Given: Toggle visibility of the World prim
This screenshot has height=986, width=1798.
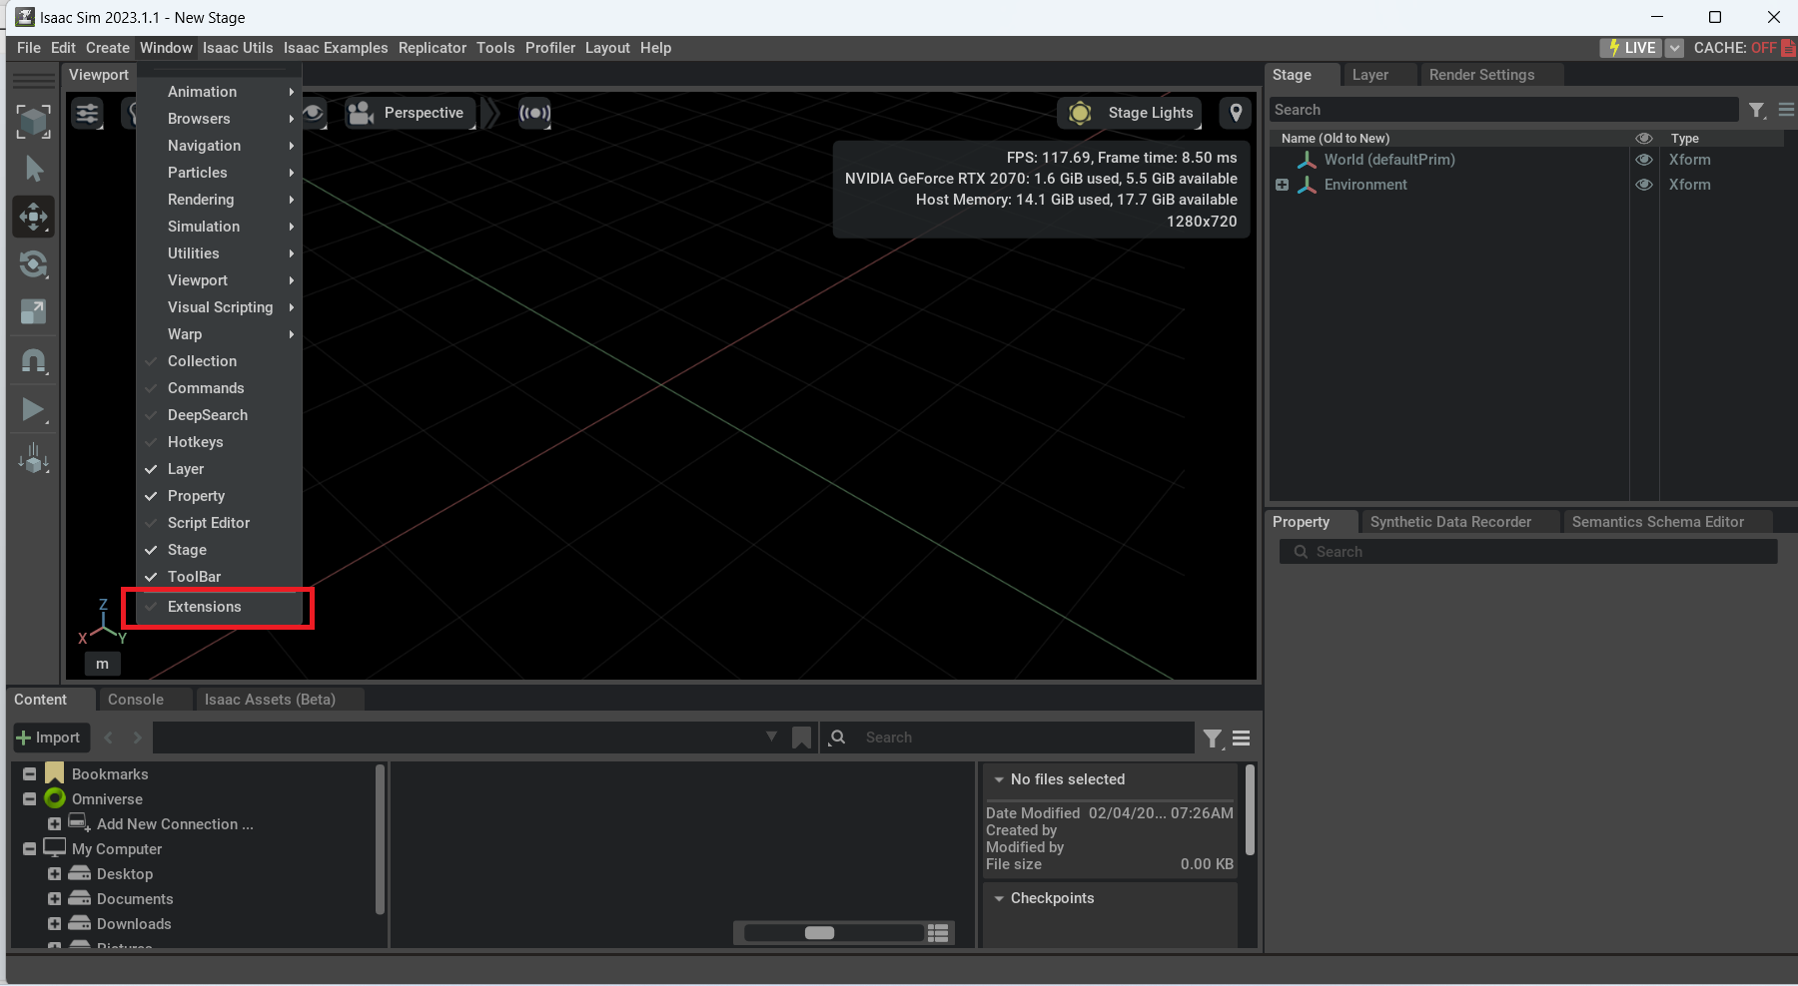Looking at the screenshot, I should [x=1644, y=160].
